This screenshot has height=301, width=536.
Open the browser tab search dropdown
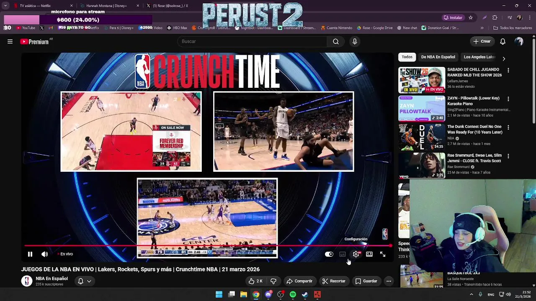5,6
